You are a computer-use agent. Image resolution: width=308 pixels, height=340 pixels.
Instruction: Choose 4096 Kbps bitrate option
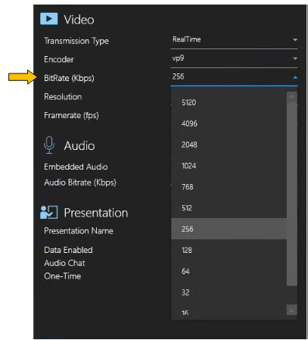pos(229,123)
